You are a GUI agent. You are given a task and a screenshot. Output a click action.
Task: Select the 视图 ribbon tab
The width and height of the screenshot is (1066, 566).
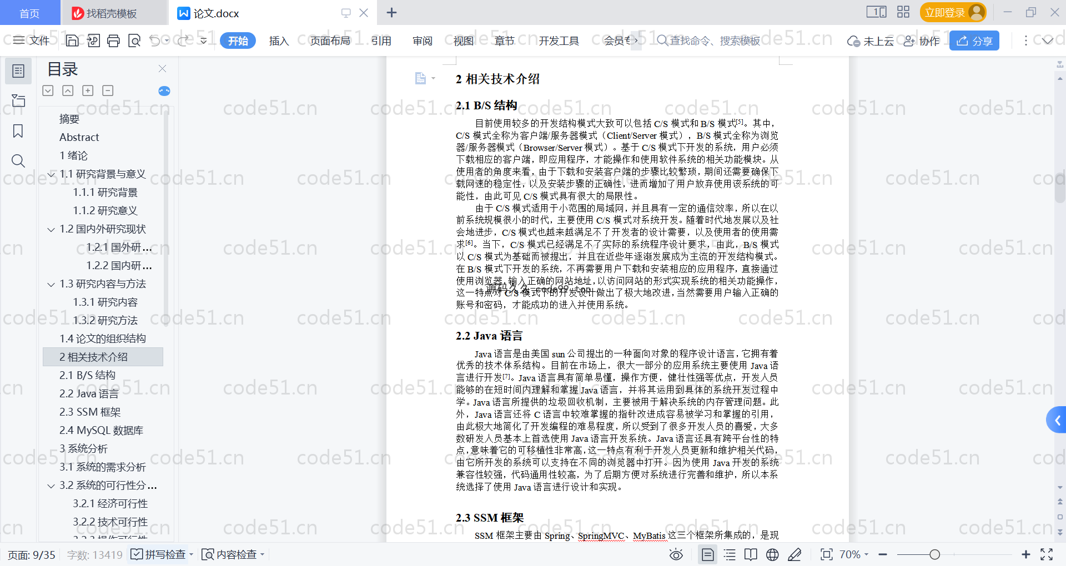click(464, 41)
